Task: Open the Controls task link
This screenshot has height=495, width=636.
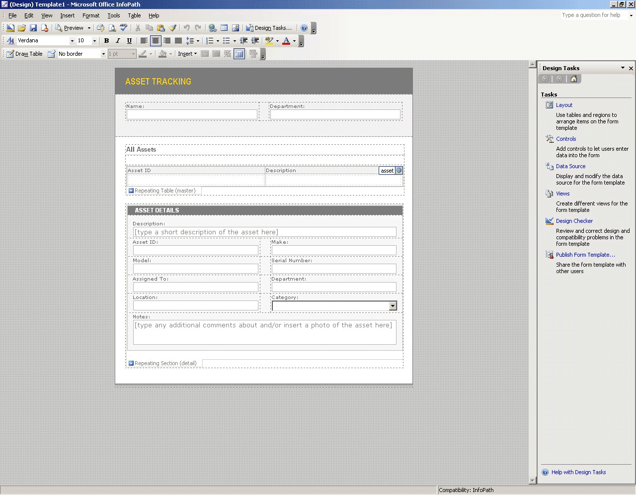Action: point(566,139)
